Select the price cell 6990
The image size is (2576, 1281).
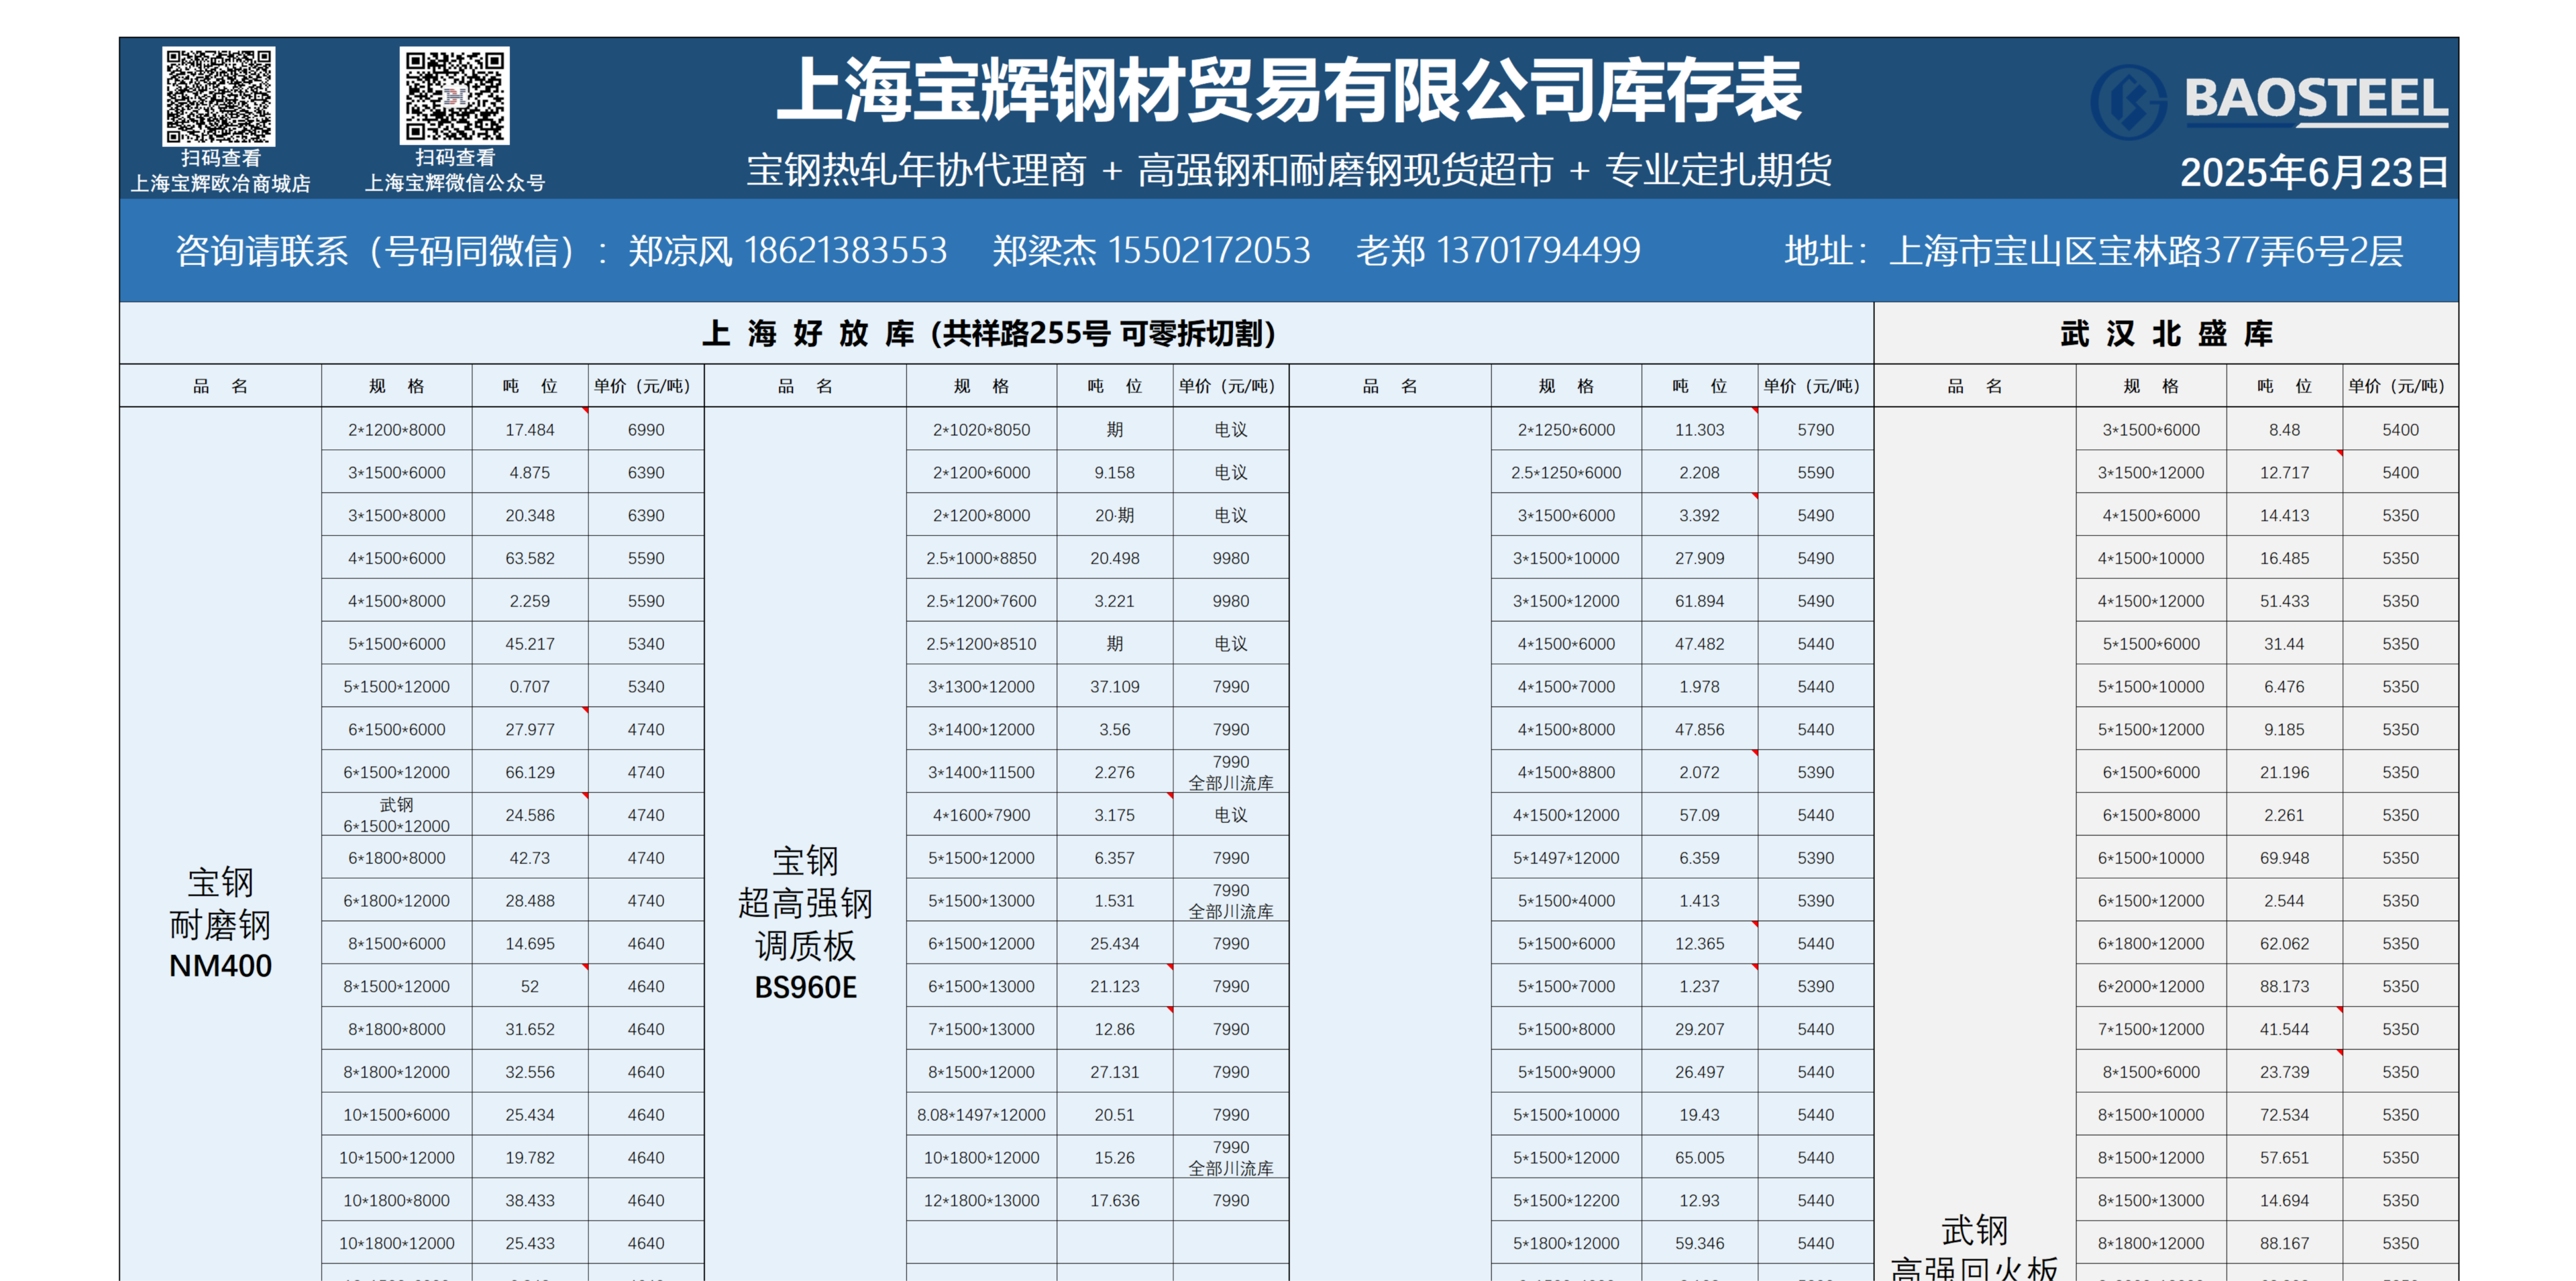tap(645, 430)
